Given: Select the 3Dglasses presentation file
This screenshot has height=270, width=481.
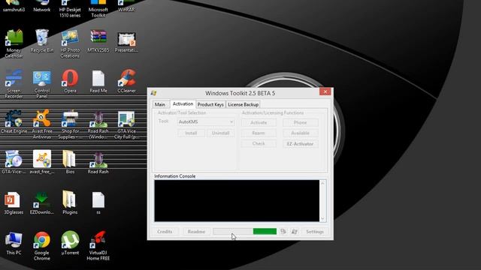Looking at the screenshot, I should (14, 202).
